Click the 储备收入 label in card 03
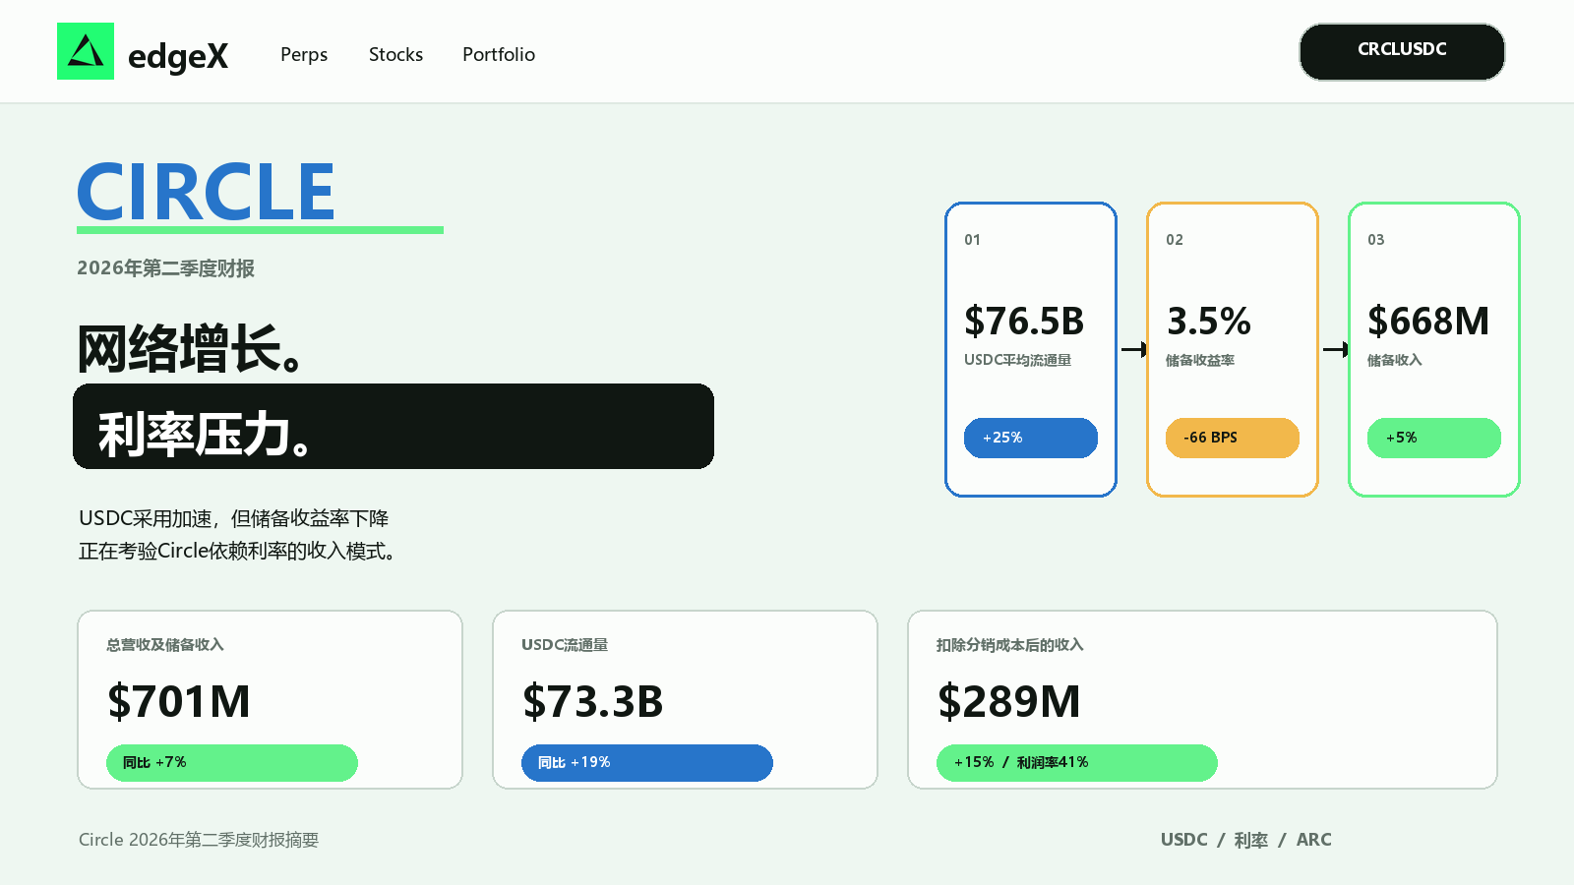Image resolution: width=1574 pixels, height=885 pixels. point(1395,360)
